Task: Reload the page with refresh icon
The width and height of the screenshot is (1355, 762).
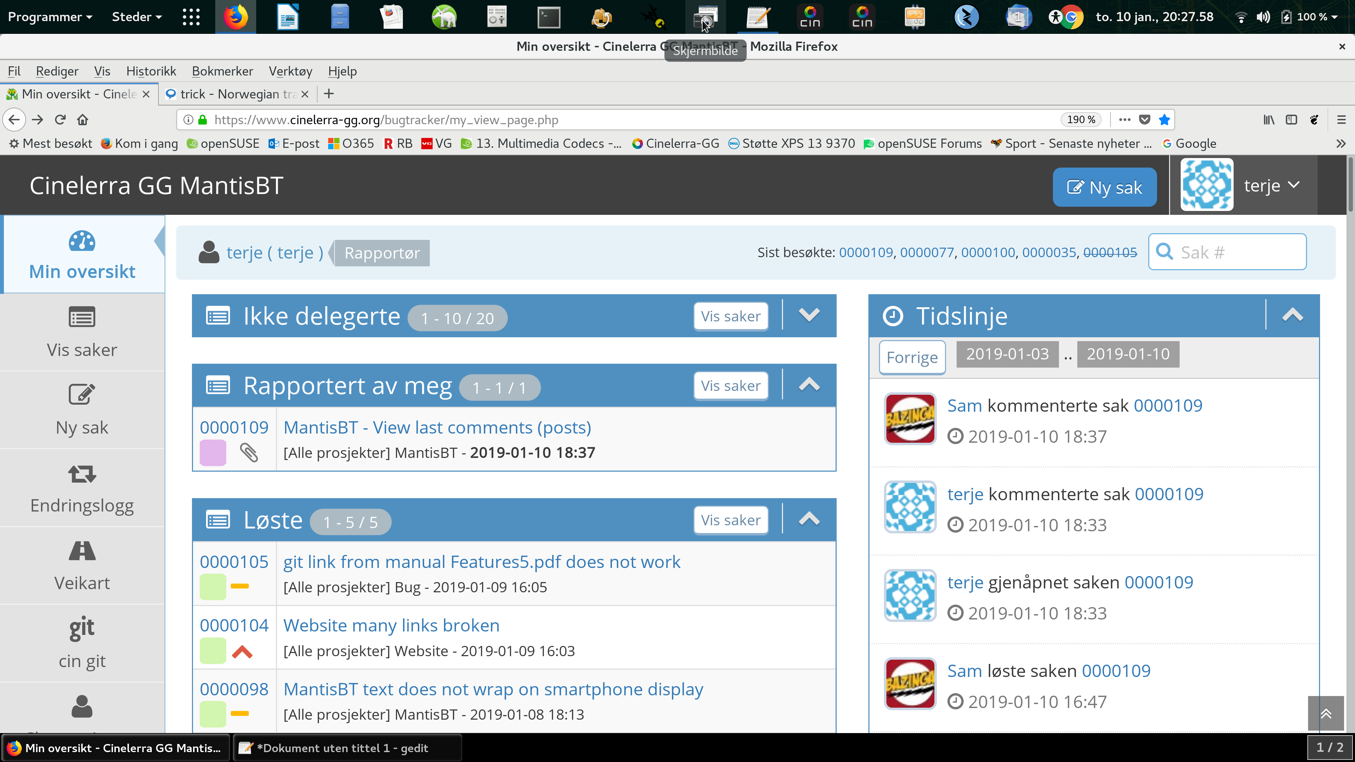Action: (x=60, y=120)
